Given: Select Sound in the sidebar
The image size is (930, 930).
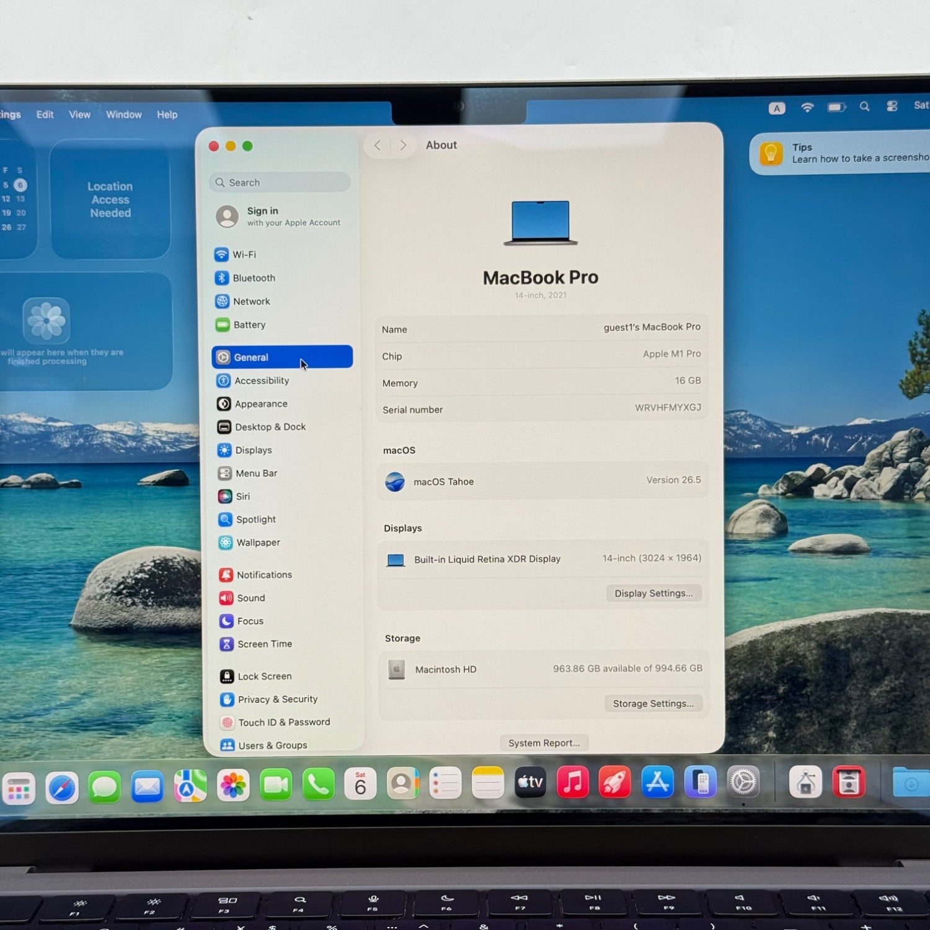Looking at the screenshot, I should (285, 598).
